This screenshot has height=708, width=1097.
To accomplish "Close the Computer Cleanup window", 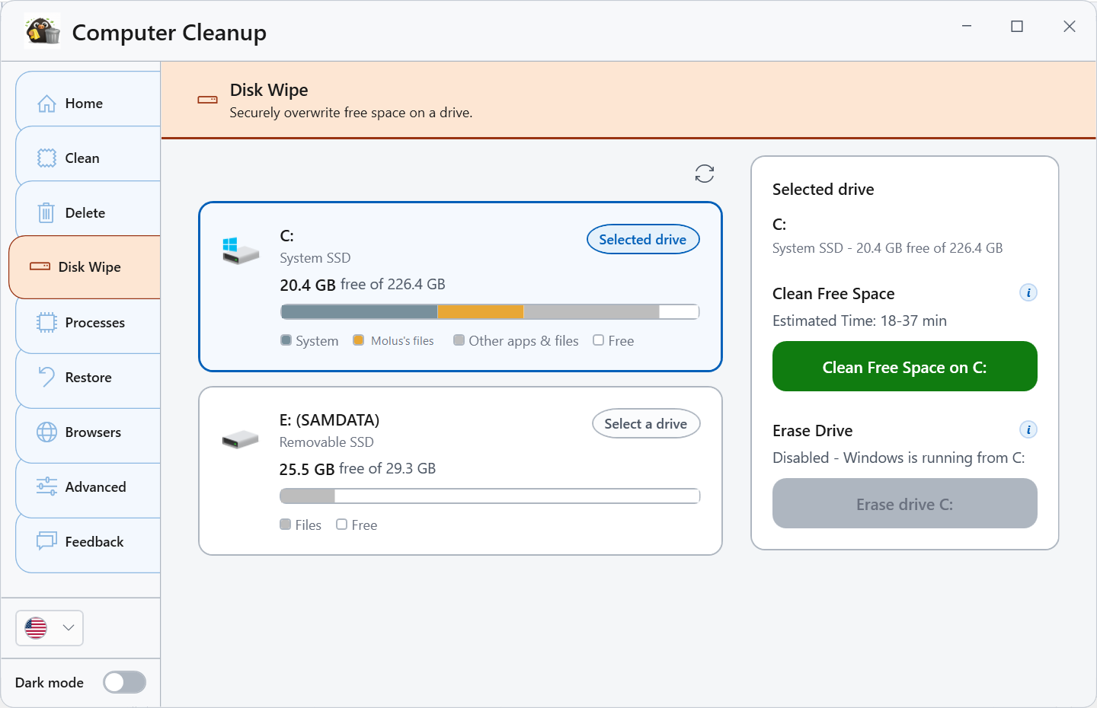I will point(1070,27).
